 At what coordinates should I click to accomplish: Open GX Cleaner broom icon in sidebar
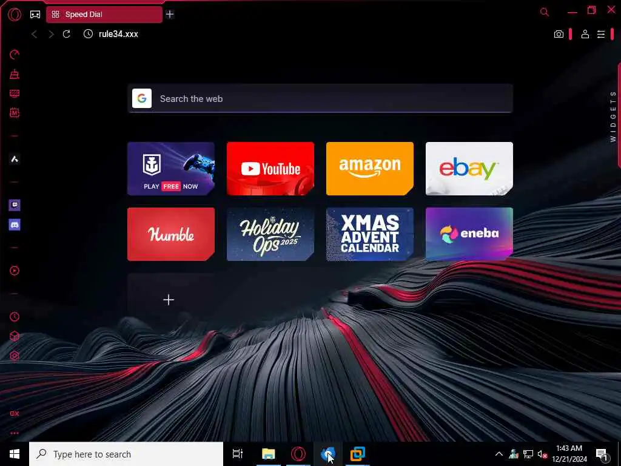(x=15, y=74)
